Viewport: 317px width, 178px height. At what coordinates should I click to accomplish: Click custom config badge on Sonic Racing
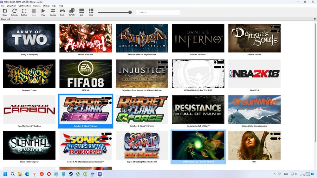pyautogui.click(x=107, y=136)
